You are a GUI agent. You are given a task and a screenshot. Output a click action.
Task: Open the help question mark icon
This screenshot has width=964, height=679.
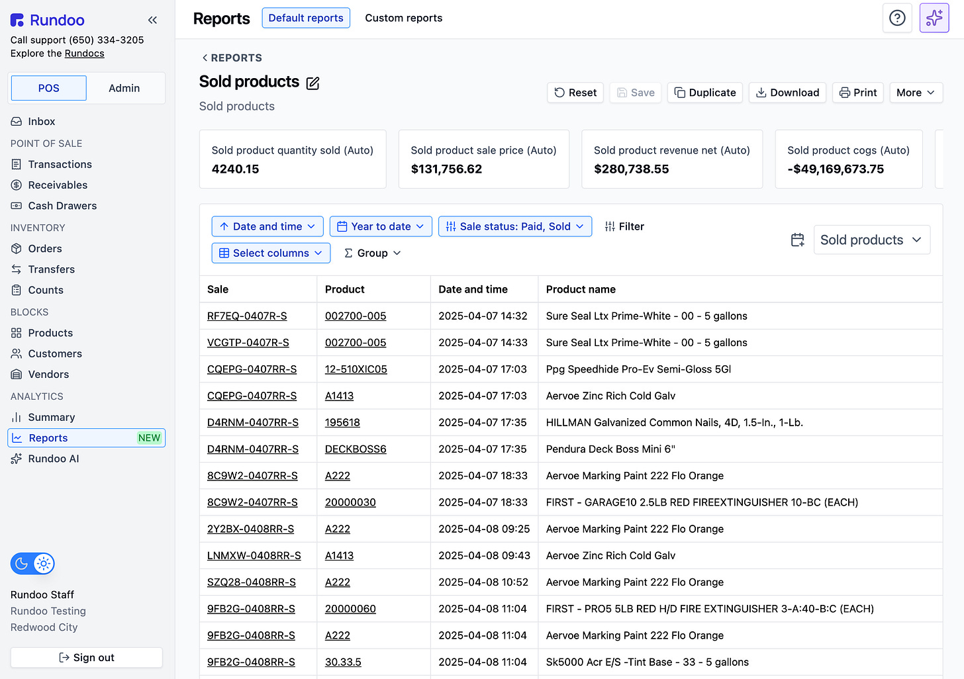897,18
